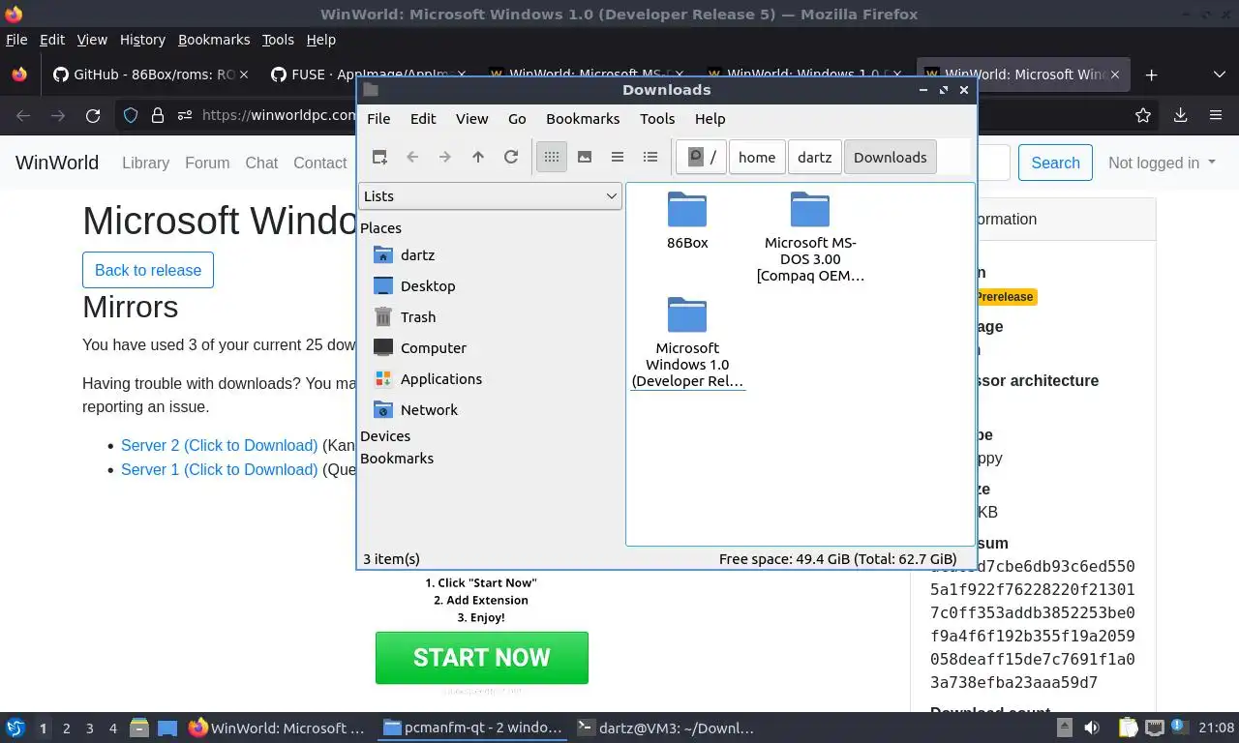Open the taskbar application menu launcher
Screen dimensions: 1239x743
[x=15, y=728]
